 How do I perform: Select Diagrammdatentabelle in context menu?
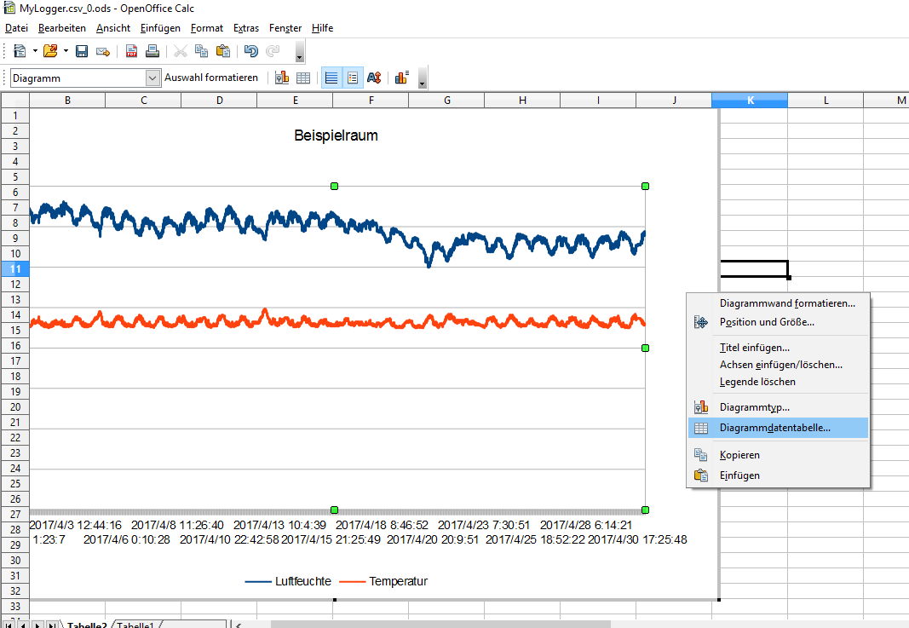[x=774, y=428]
